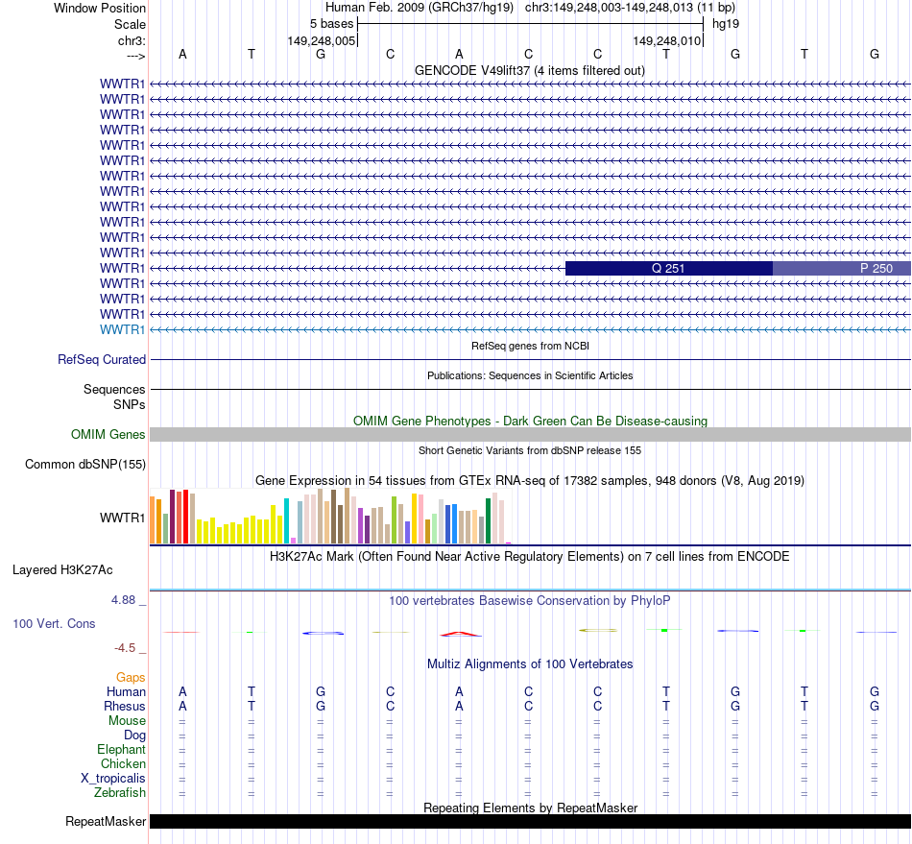The height and width of the screenshot is (844, 912).
Task: Click the bright red bar in GTEx chart
Action: [x=185, y=517]
